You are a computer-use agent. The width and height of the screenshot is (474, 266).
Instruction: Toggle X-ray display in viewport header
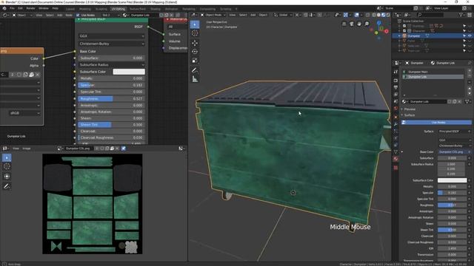(x=367, y=15)
